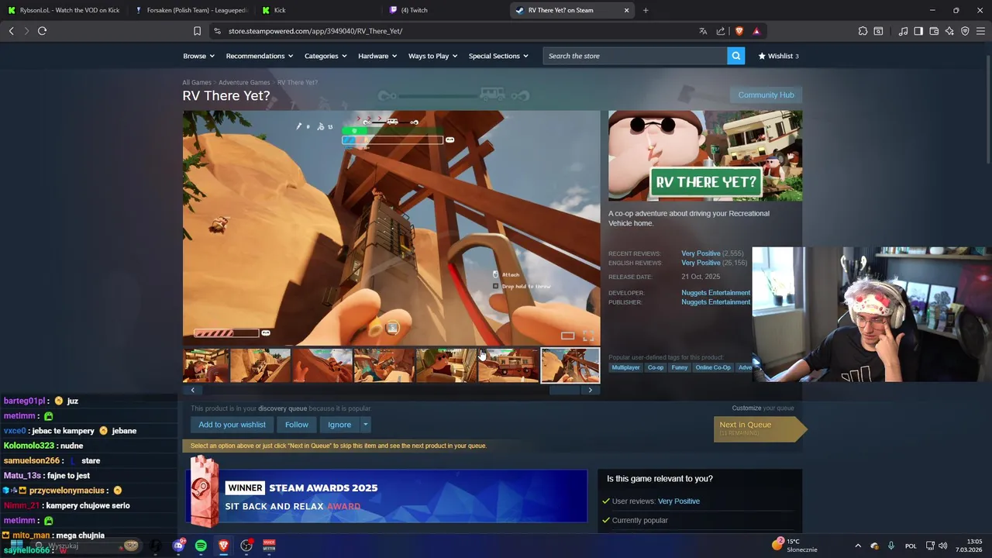Click the store search magnifier button

736,56
